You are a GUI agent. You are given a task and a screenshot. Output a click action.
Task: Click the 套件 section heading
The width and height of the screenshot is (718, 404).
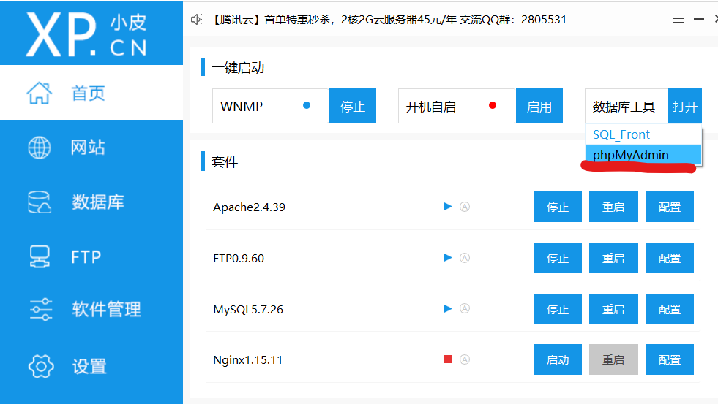coord(225,161)
